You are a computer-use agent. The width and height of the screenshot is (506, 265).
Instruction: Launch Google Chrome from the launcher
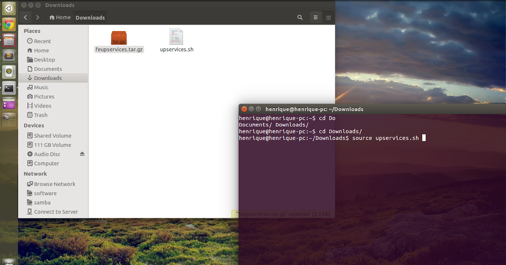tap(9, 24)
